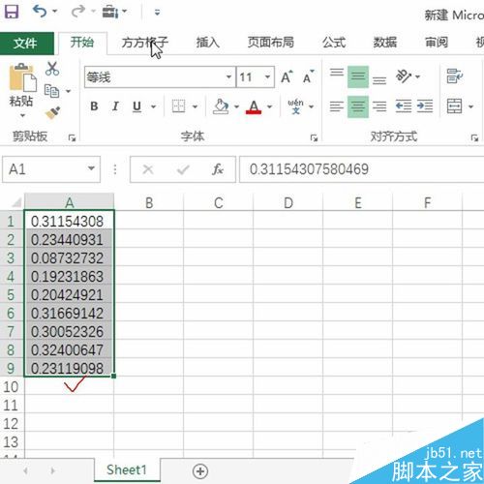Open the 方方格子 tab
Screen dimensions: 484x484
145,43
